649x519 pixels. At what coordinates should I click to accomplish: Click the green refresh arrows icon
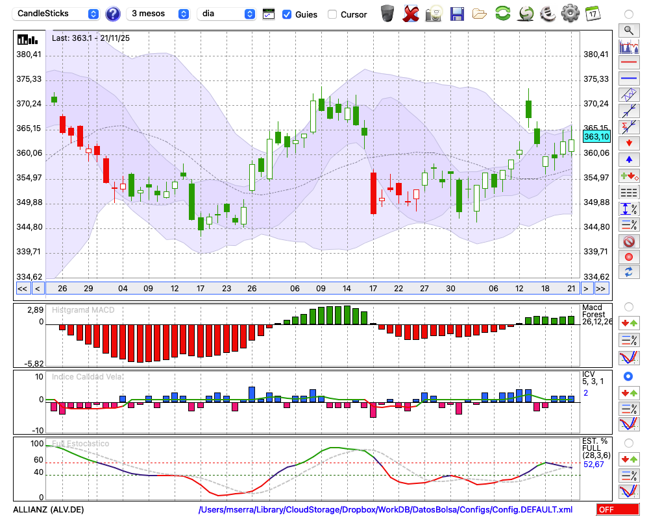[x=502, y=13]
